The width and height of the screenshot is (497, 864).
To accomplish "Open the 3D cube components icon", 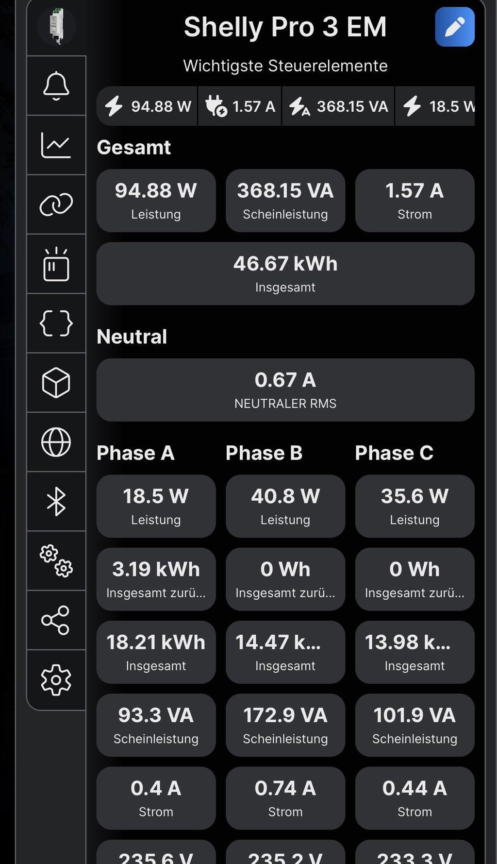I will (56, 383).
